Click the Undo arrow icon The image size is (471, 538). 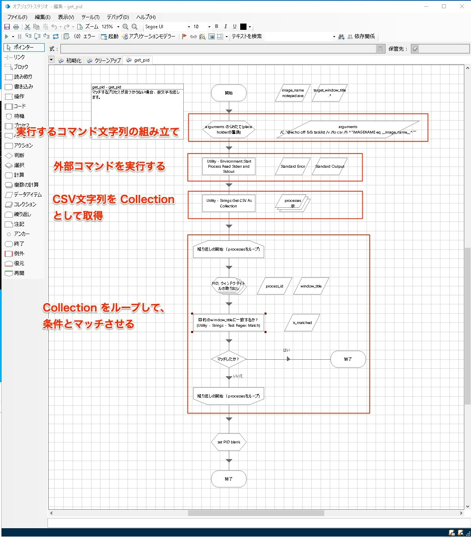point(54,27)
